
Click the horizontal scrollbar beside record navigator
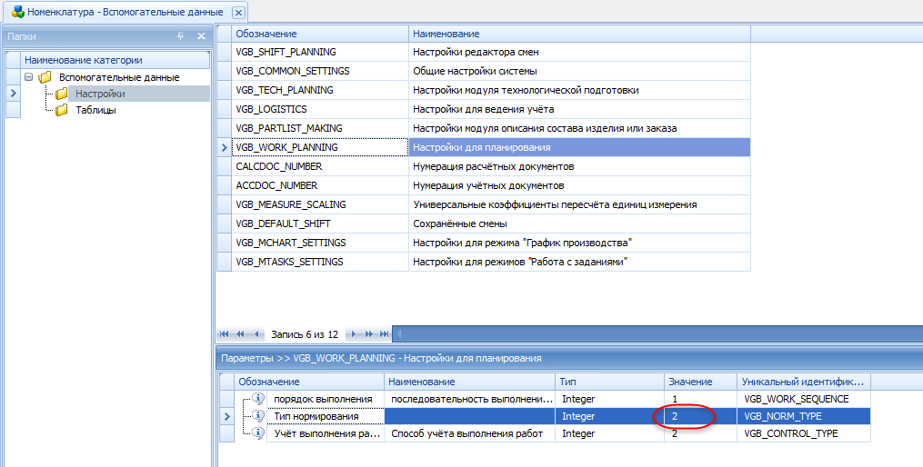[655, 334]
